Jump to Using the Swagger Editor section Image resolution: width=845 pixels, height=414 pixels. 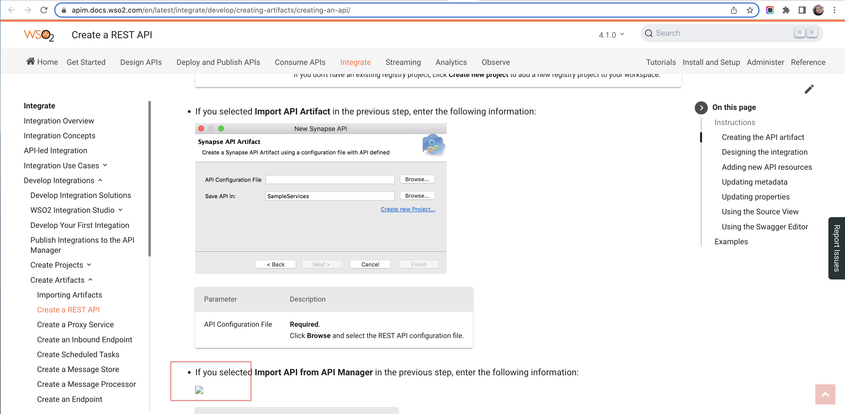click(764, 227)
